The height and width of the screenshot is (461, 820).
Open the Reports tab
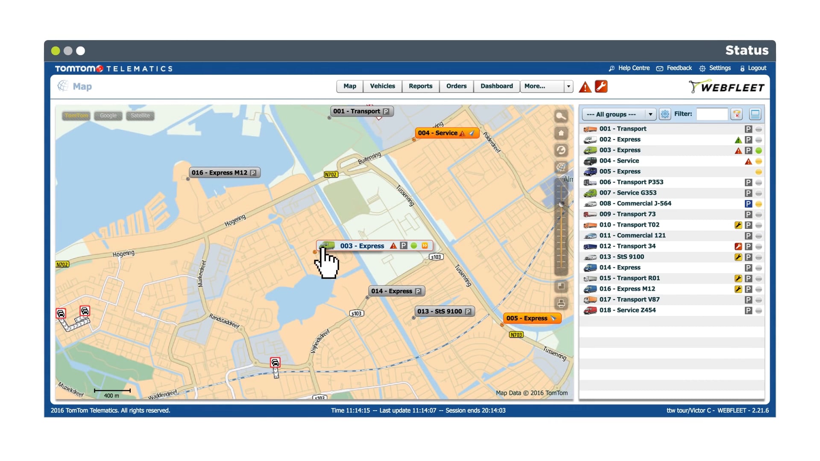[x=421, y=86]
